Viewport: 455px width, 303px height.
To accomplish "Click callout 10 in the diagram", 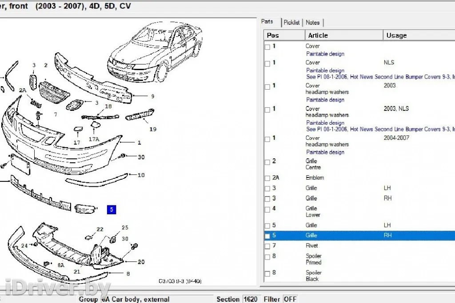I will [141, 175].
